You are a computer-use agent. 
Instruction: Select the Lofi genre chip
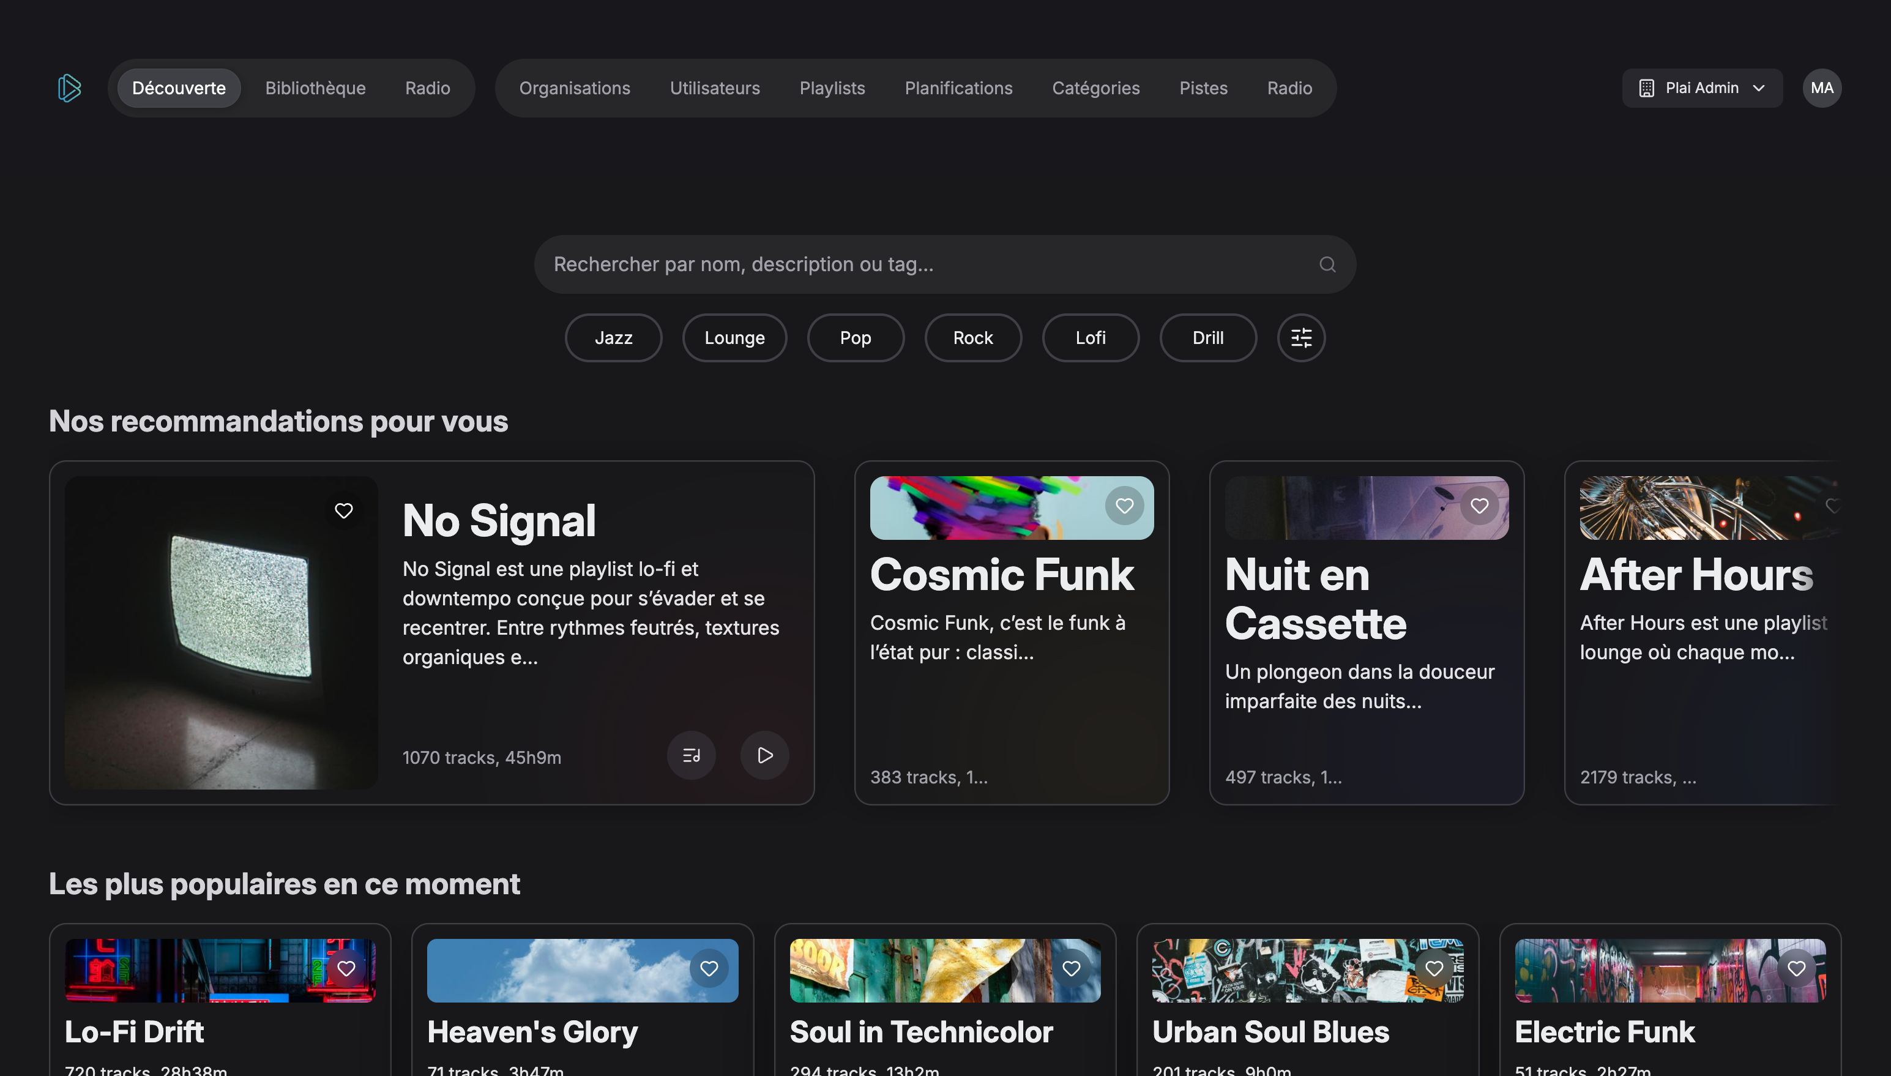coord(1091,338)
